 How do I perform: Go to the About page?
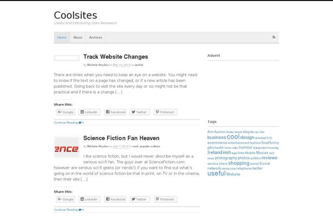click(78, 37)
